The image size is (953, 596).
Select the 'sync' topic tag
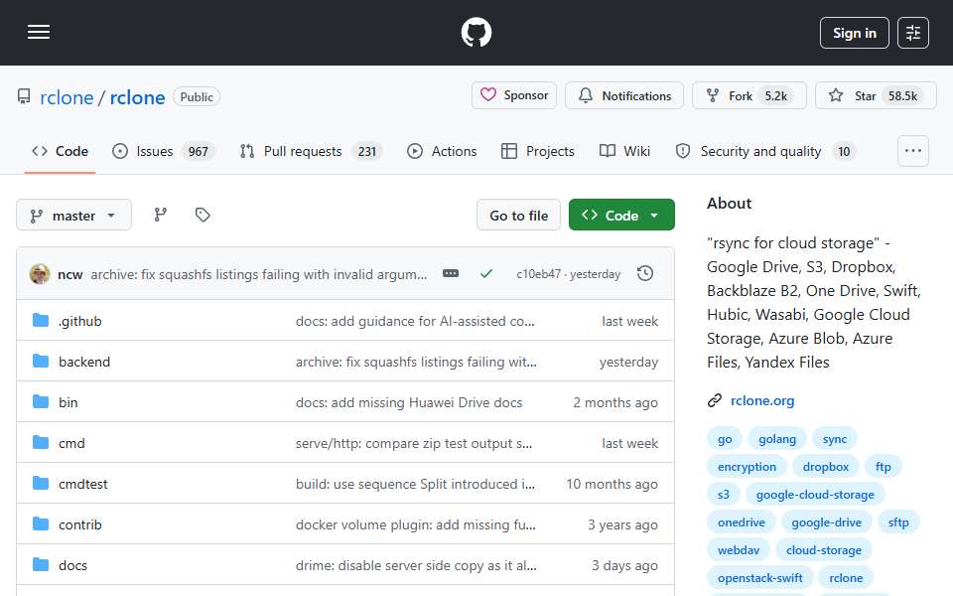835,439
